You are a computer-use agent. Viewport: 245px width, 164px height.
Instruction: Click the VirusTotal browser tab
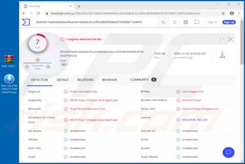(48, 6)
